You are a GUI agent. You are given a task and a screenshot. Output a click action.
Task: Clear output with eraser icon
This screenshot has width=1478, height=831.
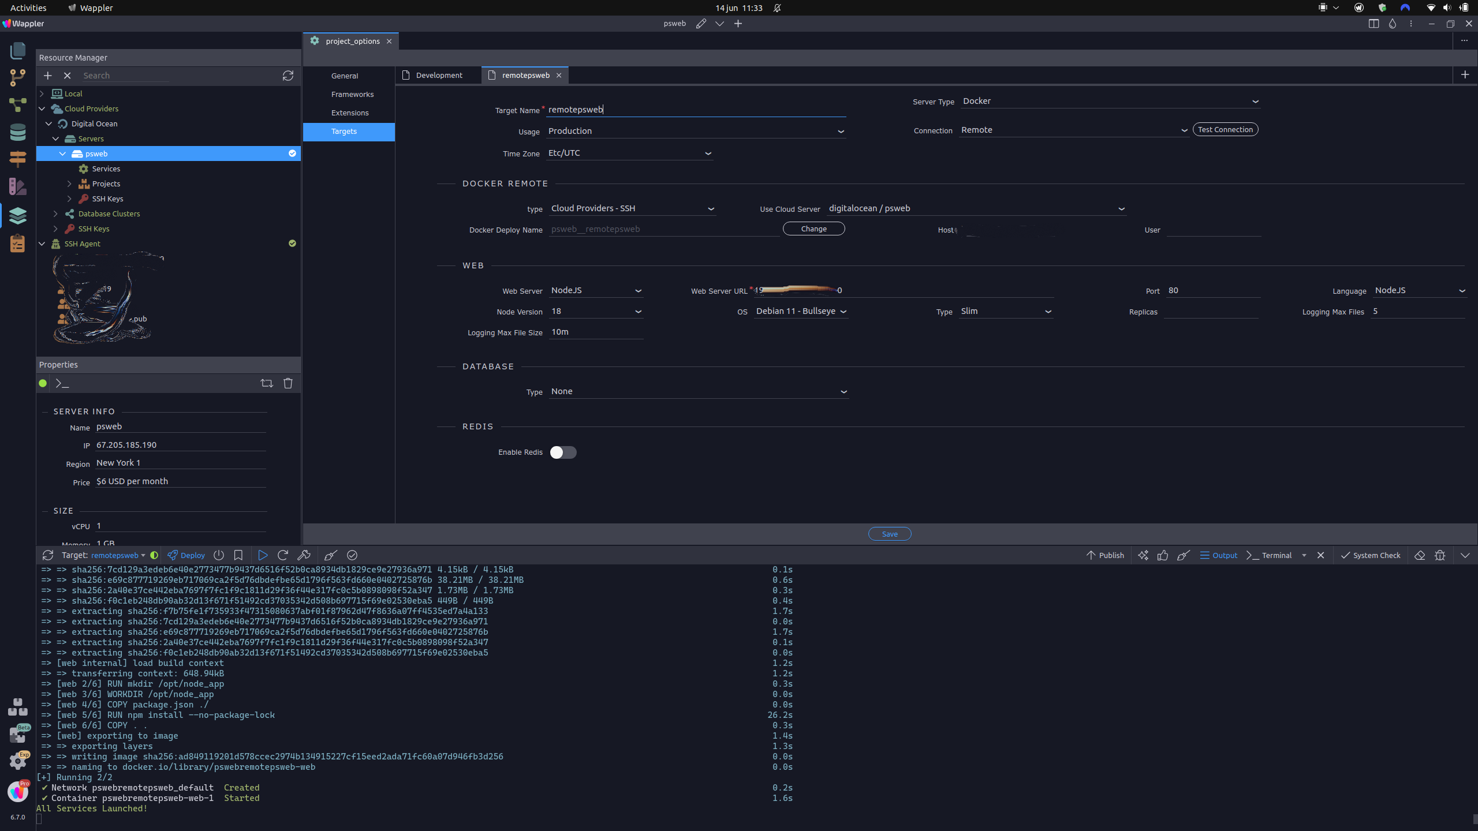pos(1420,555)
